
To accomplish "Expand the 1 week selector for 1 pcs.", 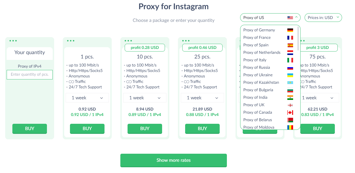I will click(87, 98).
